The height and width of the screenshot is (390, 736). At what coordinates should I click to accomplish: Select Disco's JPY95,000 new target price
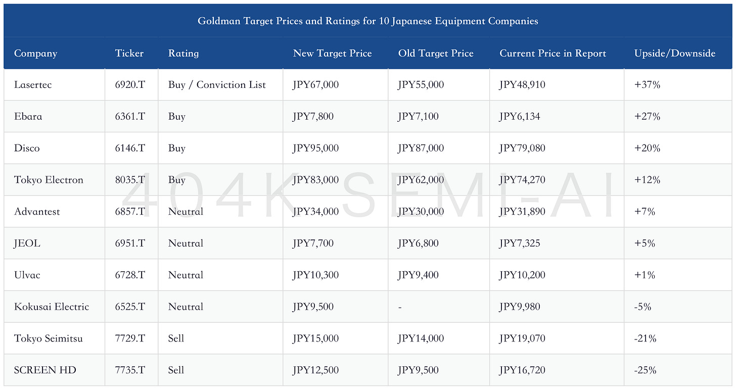(316, 149)
